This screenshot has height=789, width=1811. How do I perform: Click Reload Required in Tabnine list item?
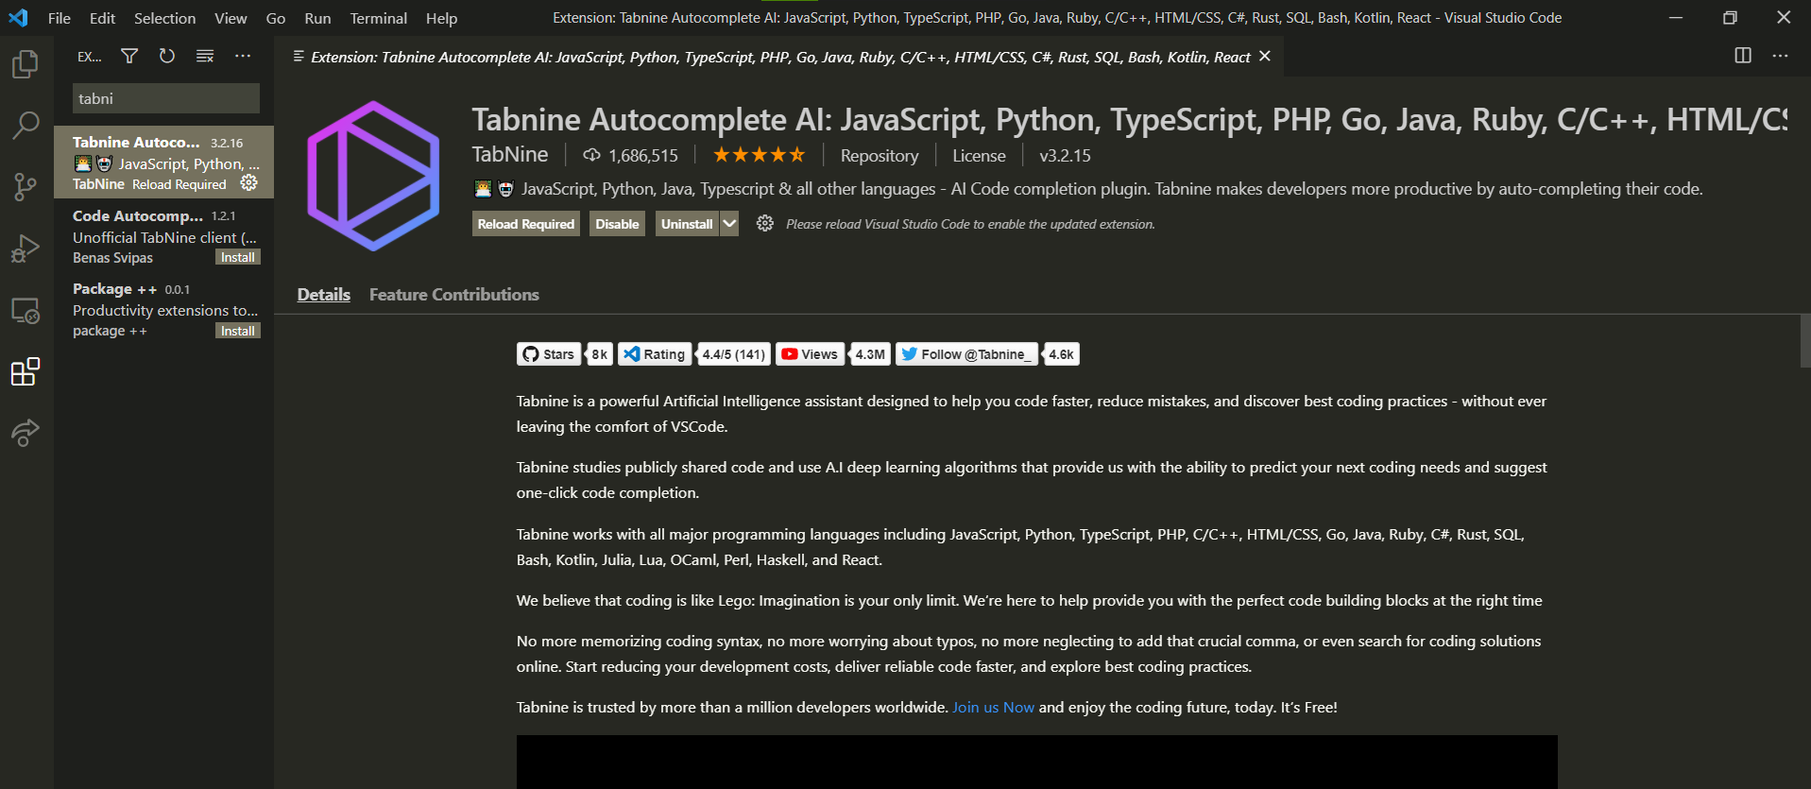point(179,184)
